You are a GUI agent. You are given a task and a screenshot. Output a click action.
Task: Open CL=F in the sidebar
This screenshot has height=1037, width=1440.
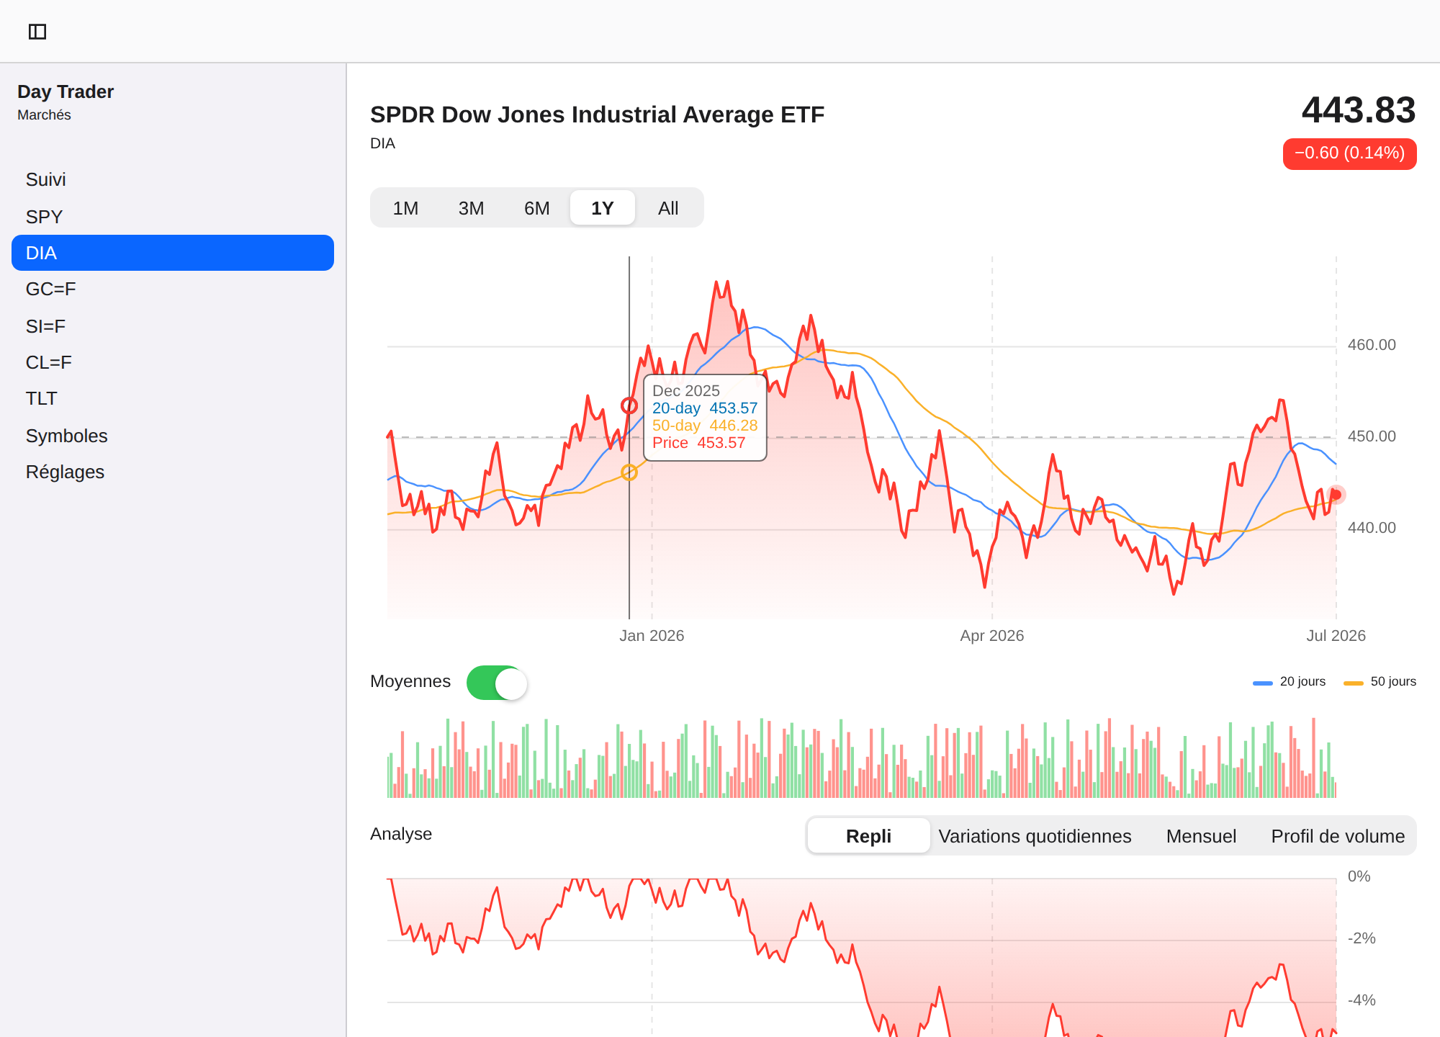173,362
